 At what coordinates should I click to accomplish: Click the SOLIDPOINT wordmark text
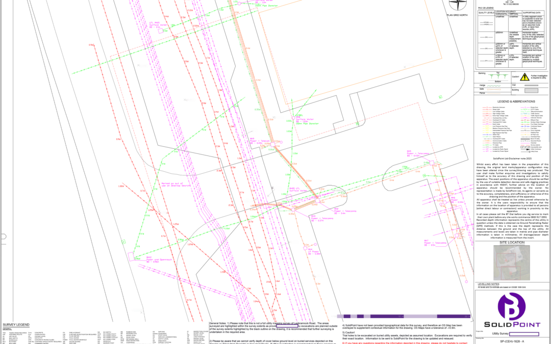(x=512, y=324)
